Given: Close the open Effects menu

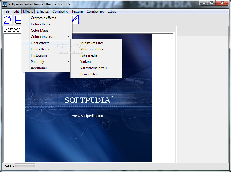Looking at the screenshot, I should pyautogui.click(x=28, y=11).
